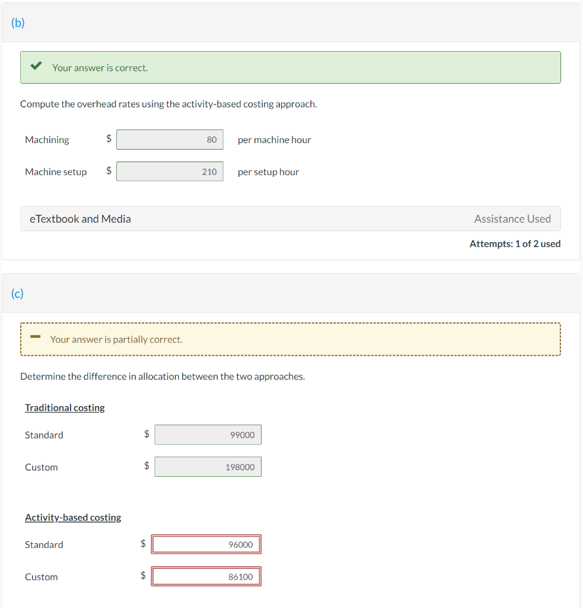The width and height of the screenshot is (583, 608).
Task: Click 'Determine the difference in allocation' instruction text
Action: click(x=163, y=376)
